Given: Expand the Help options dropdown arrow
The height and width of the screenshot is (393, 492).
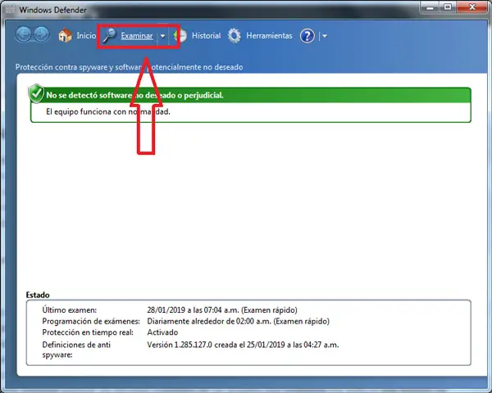Looking at the screenshot, I should pyautogui.click(x=325, y=36).
